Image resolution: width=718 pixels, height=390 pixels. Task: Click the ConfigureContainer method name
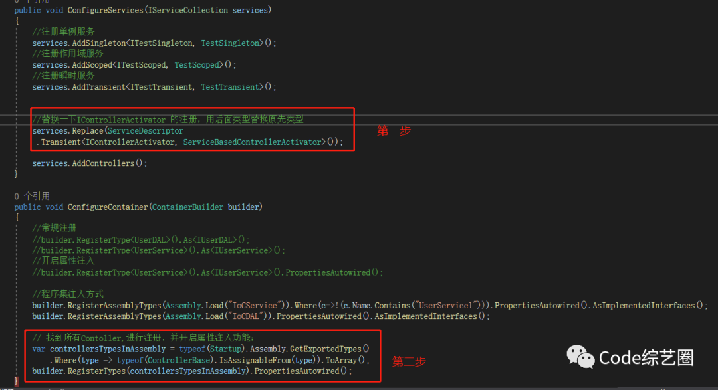coord(108,207)
